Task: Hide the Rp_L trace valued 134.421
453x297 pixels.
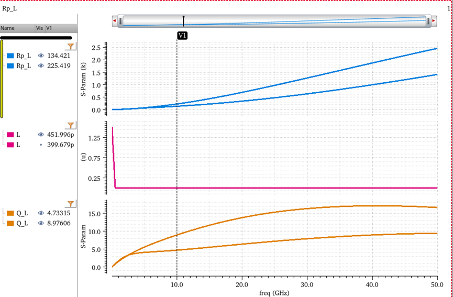Action: click(41, 56)
